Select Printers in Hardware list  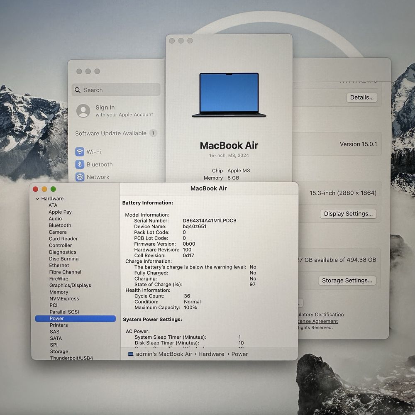[59, 325]
